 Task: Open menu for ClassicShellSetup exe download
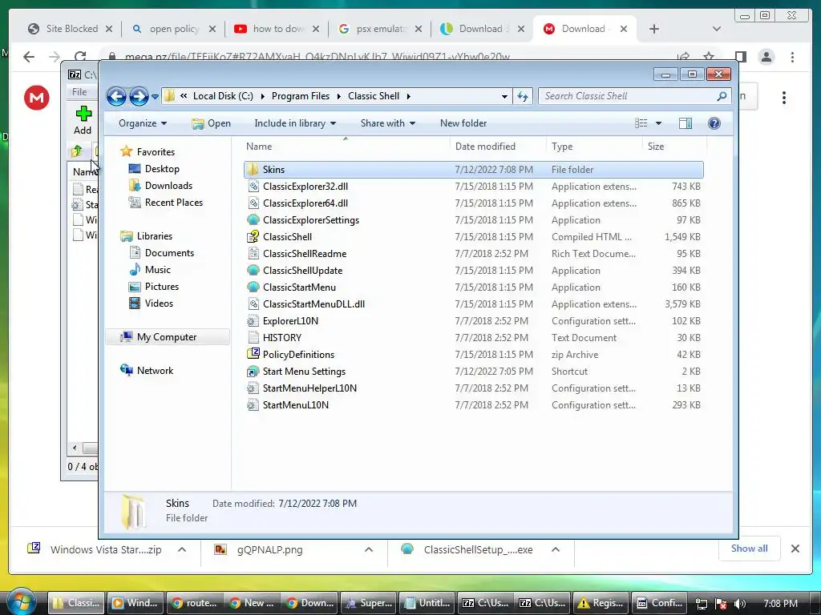[556, 549]
